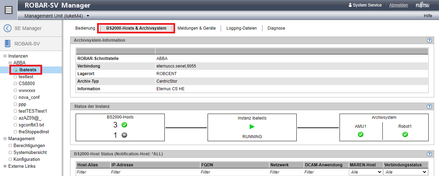
Task: Open help for Archivsystem-Information panel
Action: (x=429, y=40)
